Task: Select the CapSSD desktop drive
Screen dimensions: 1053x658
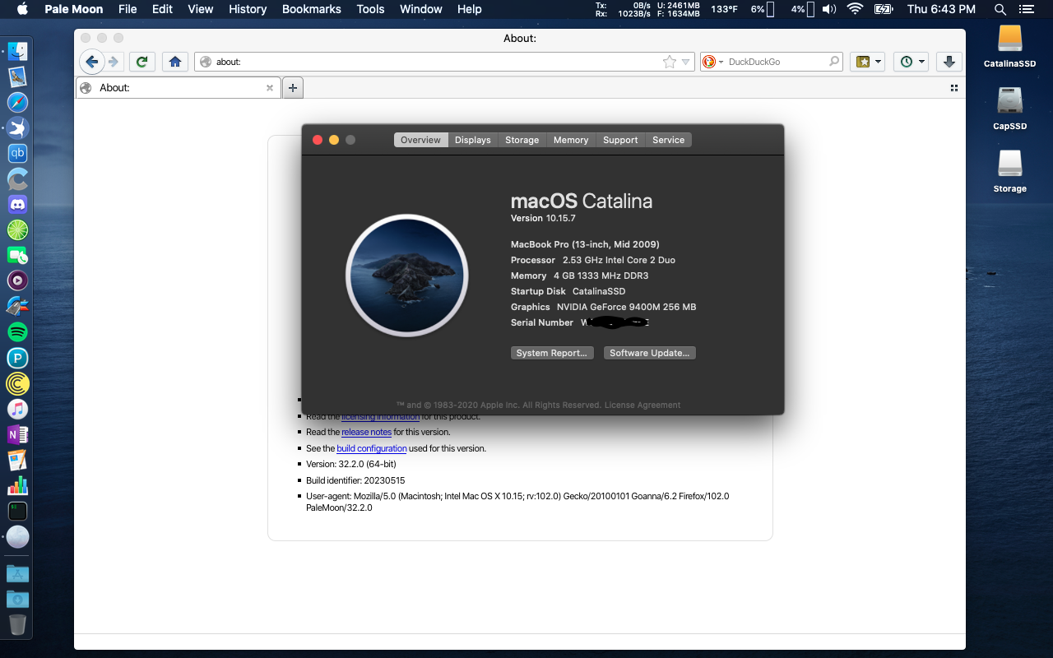Action: [x=1009, y=109]
